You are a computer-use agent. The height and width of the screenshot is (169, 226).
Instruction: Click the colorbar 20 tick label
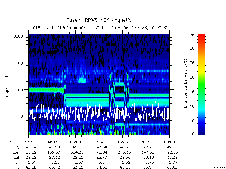coord(192,77)
